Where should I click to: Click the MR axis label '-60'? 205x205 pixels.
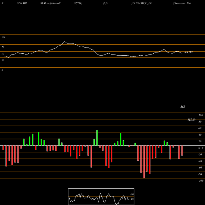tap(200, 168)
